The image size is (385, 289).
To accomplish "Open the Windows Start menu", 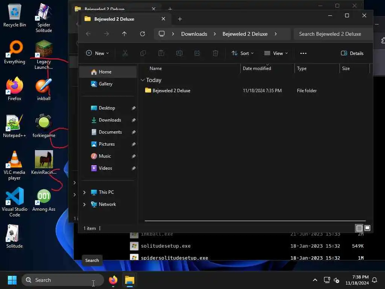I will click(x=12, y=280).
